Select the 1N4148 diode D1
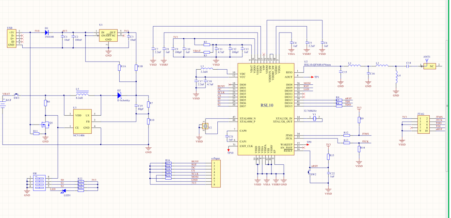The height and width of the screenshot is (218, 451). coord(47,33)
